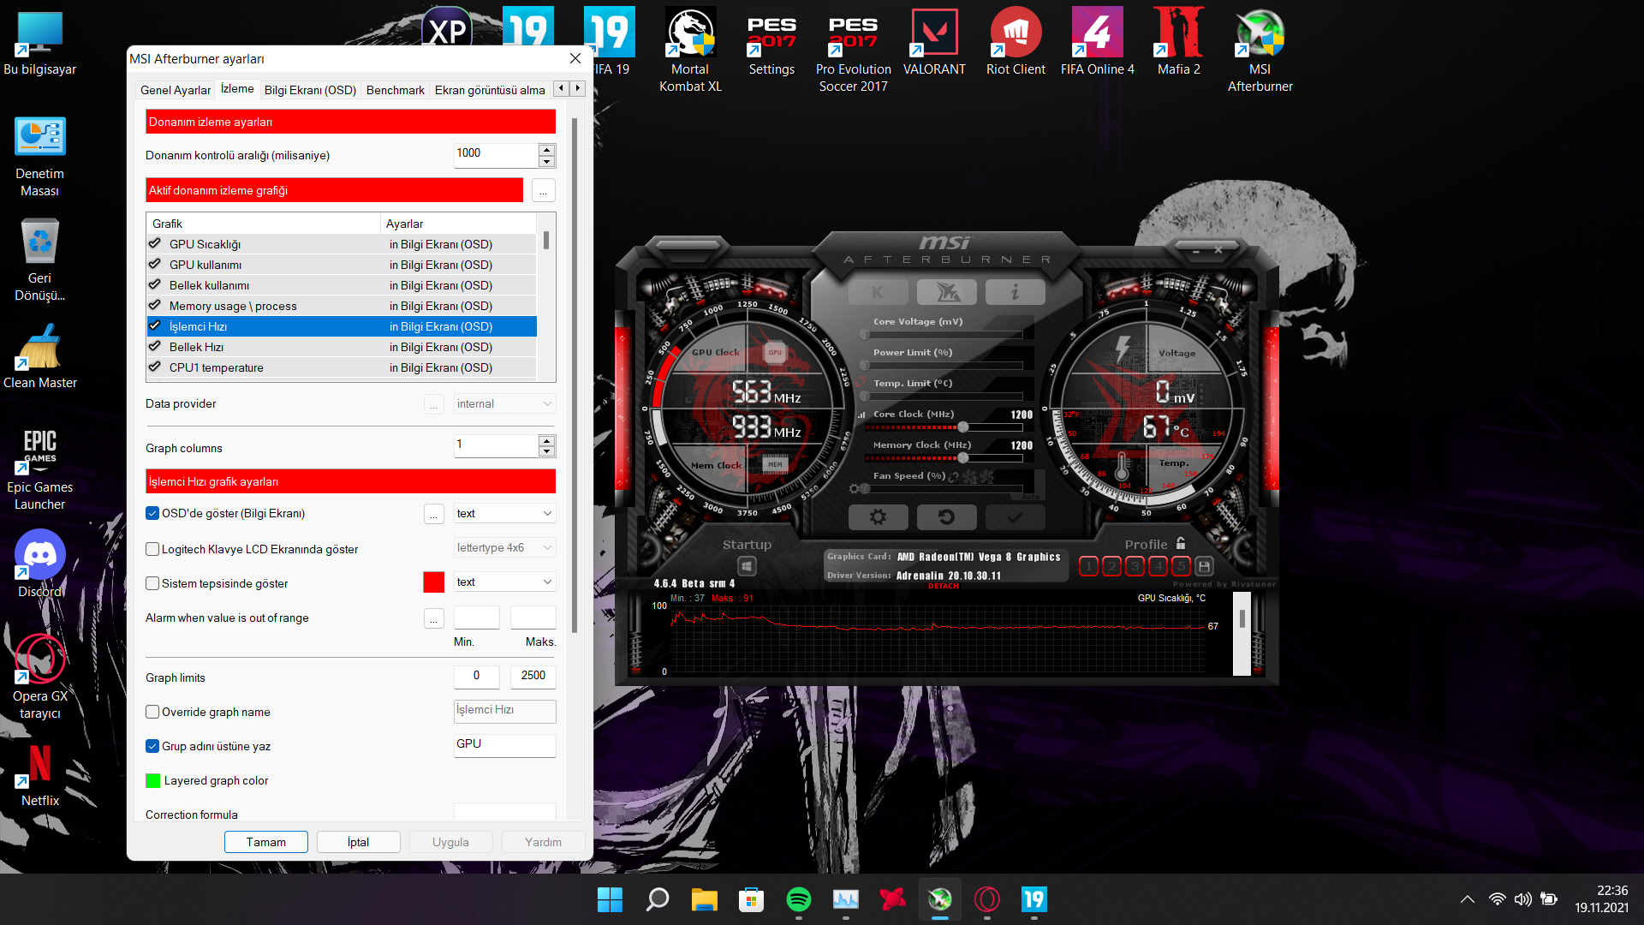The image size is (1644, 925).
Task: Click the OC Scanner icon in Afterburner
Action: (x=946, y=292)
